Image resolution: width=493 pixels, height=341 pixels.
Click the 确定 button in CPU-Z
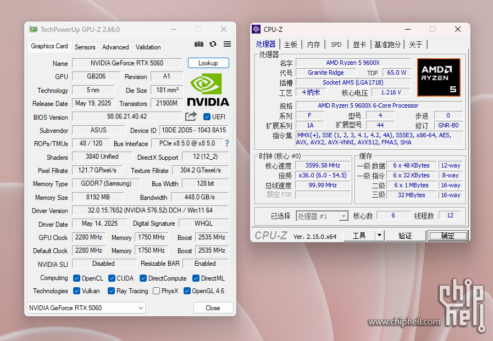448,235
